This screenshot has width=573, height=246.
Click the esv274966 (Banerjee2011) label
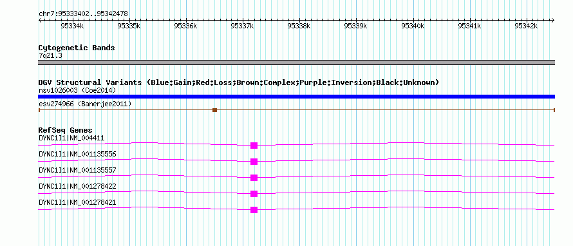coord(85,104)
